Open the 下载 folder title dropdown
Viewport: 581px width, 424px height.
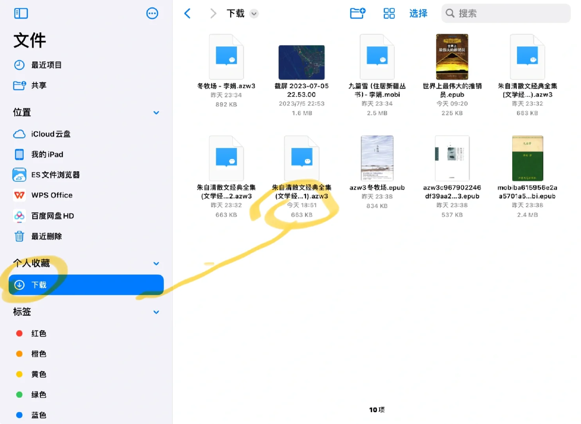pyautogui.click(x=254, y=14)
